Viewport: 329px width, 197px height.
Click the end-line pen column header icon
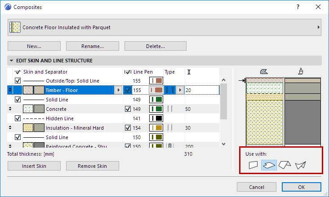[x=128, y=72]
